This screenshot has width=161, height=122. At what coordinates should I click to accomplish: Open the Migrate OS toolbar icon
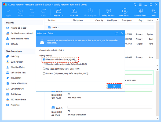pos(58,13)
